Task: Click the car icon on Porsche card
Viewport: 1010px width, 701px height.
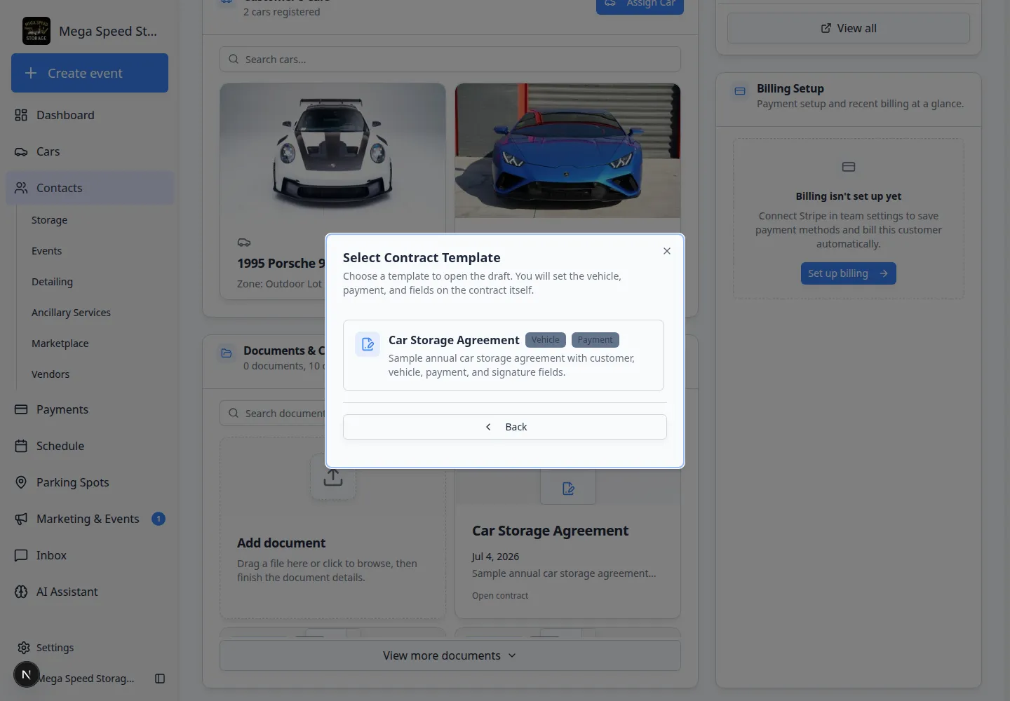Action: pos(244,243)
